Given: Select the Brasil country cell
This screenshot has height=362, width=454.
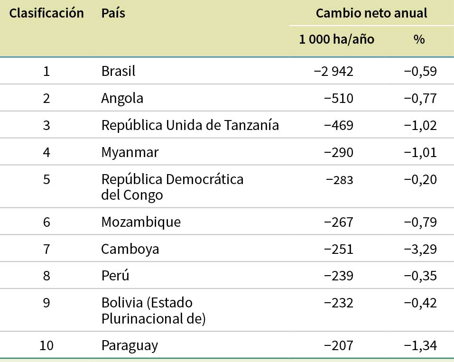Looking at the screenshot, I should click(x=118, y=71).
